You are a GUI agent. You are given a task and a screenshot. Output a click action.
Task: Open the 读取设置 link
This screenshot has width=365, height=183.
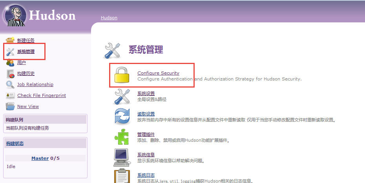point(146,114)
